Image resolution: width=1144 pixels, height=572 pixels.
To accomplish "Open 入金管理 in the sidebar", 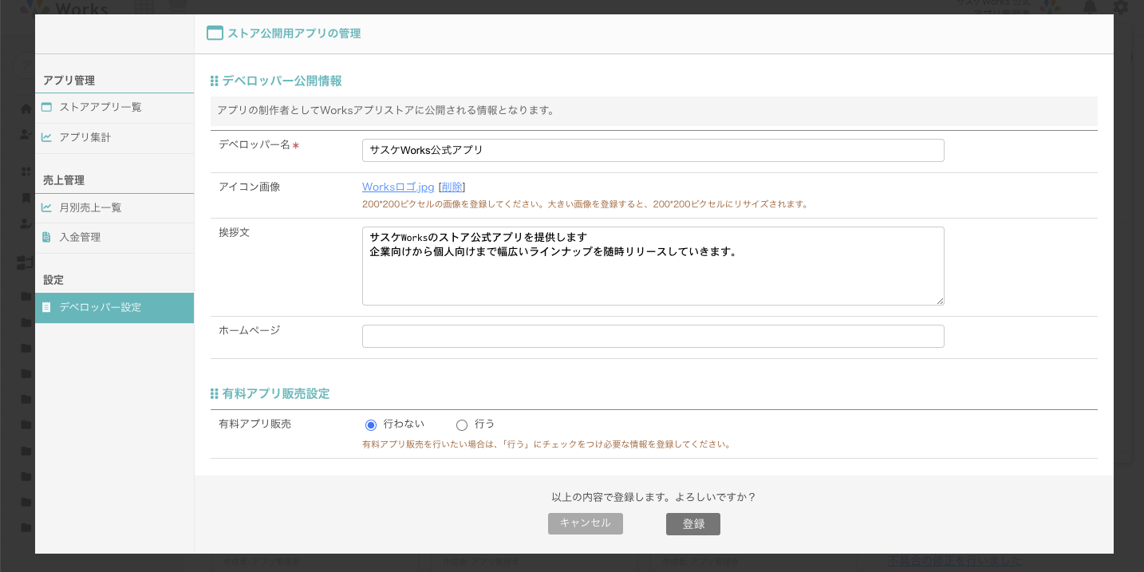I will [x=114, y=238].
